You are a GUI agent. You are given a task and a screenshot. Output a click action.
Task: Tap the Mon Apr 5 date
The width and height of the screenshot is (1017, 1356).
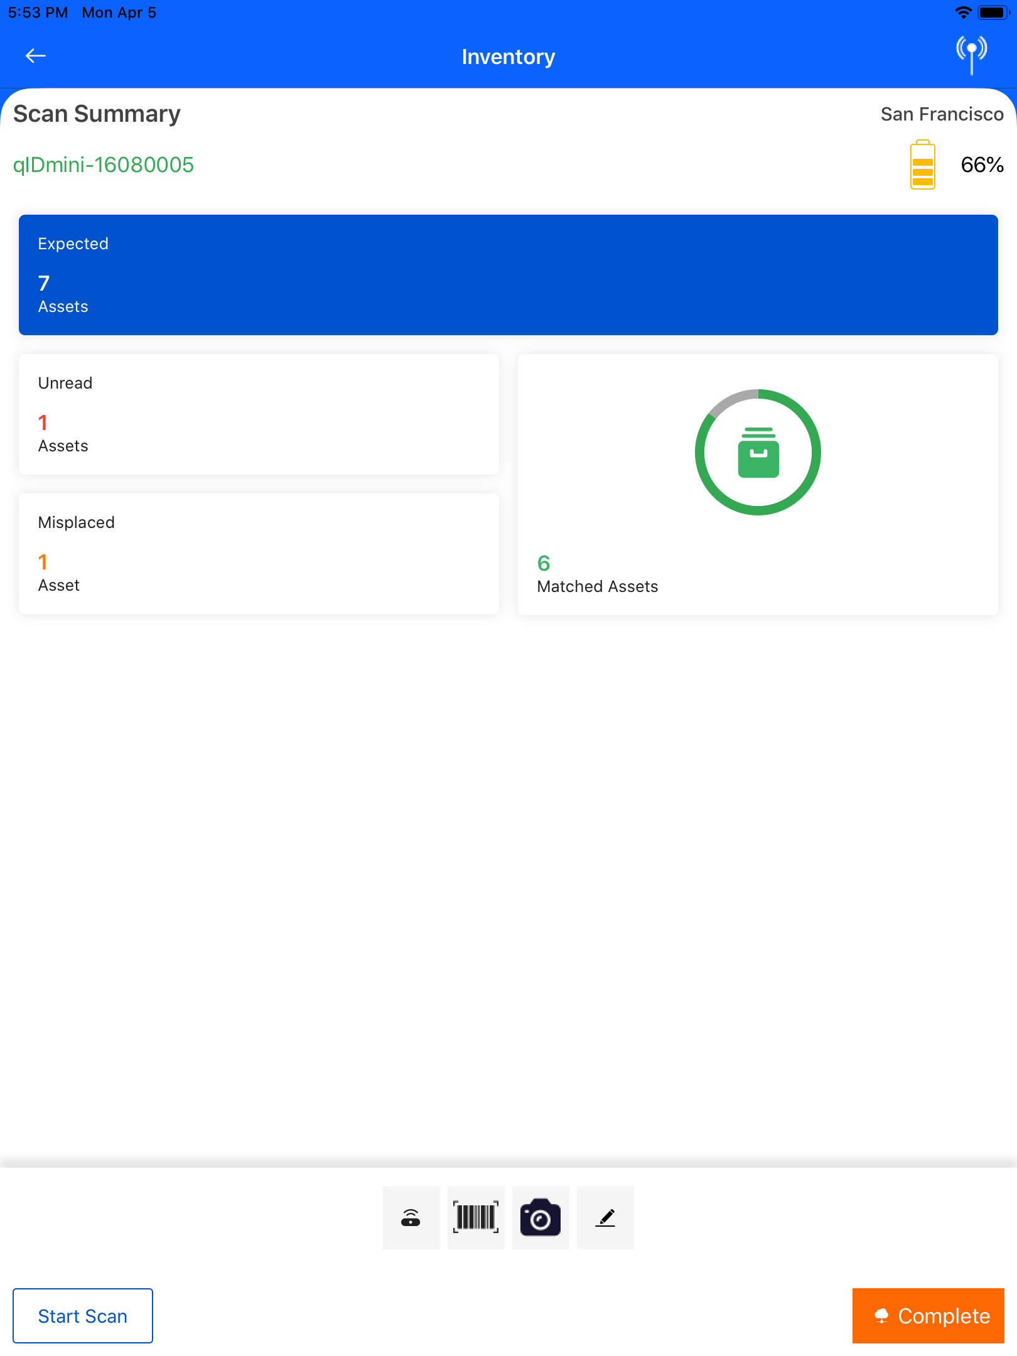(119, 13)
